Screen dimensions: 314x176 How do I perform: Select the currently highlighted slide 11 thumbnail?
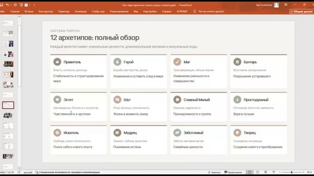(8, 105)
